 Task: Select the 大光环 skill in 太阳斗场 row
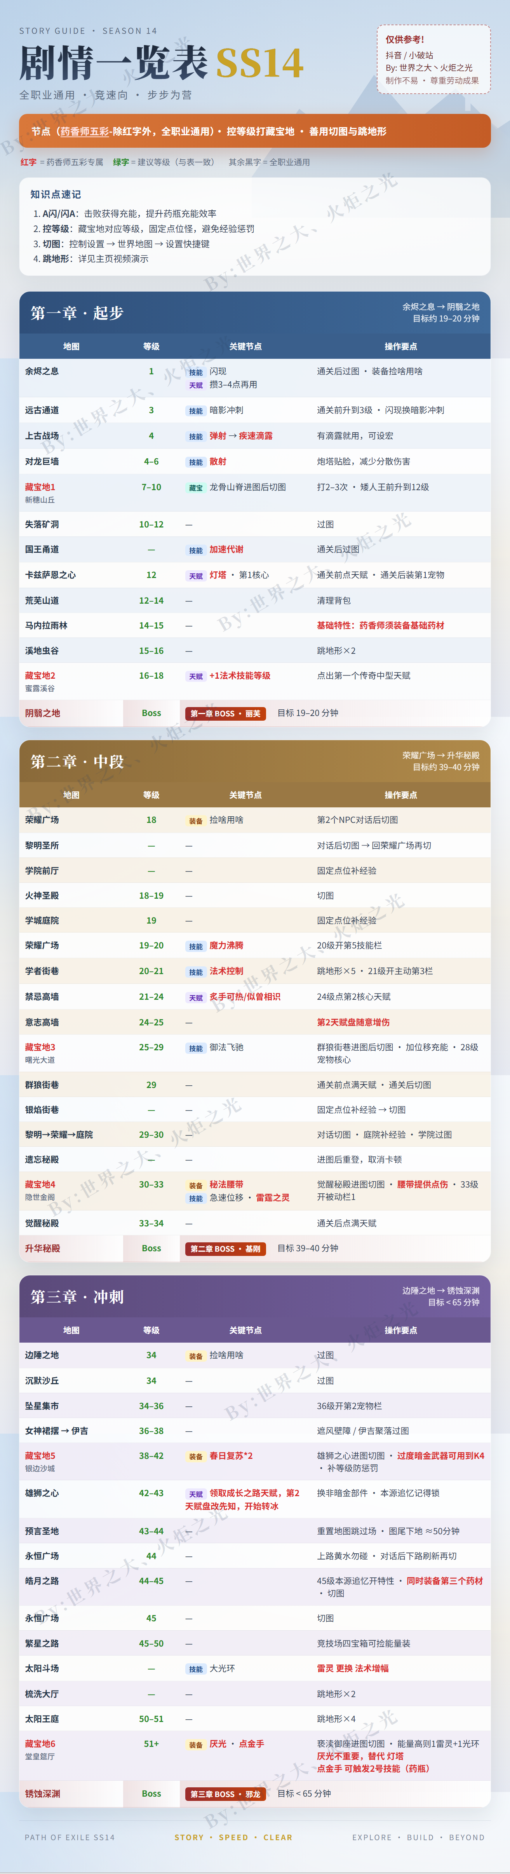tap(222, 1668)
